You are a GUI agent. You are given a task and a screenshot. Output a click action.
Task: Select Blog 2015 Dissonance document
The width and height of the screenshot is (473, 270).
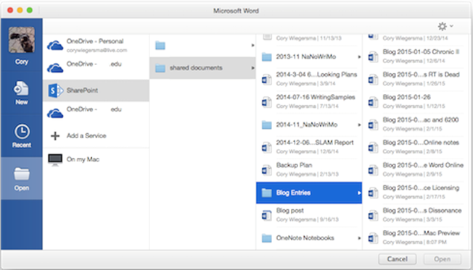416,215
